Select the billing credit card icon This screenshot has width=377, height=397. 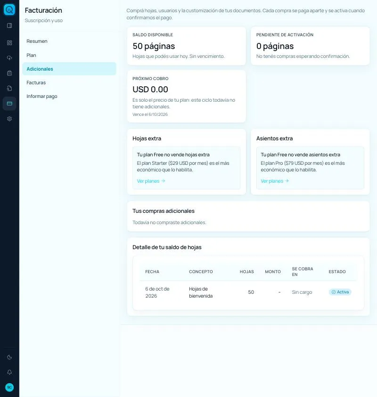point(9,104)
